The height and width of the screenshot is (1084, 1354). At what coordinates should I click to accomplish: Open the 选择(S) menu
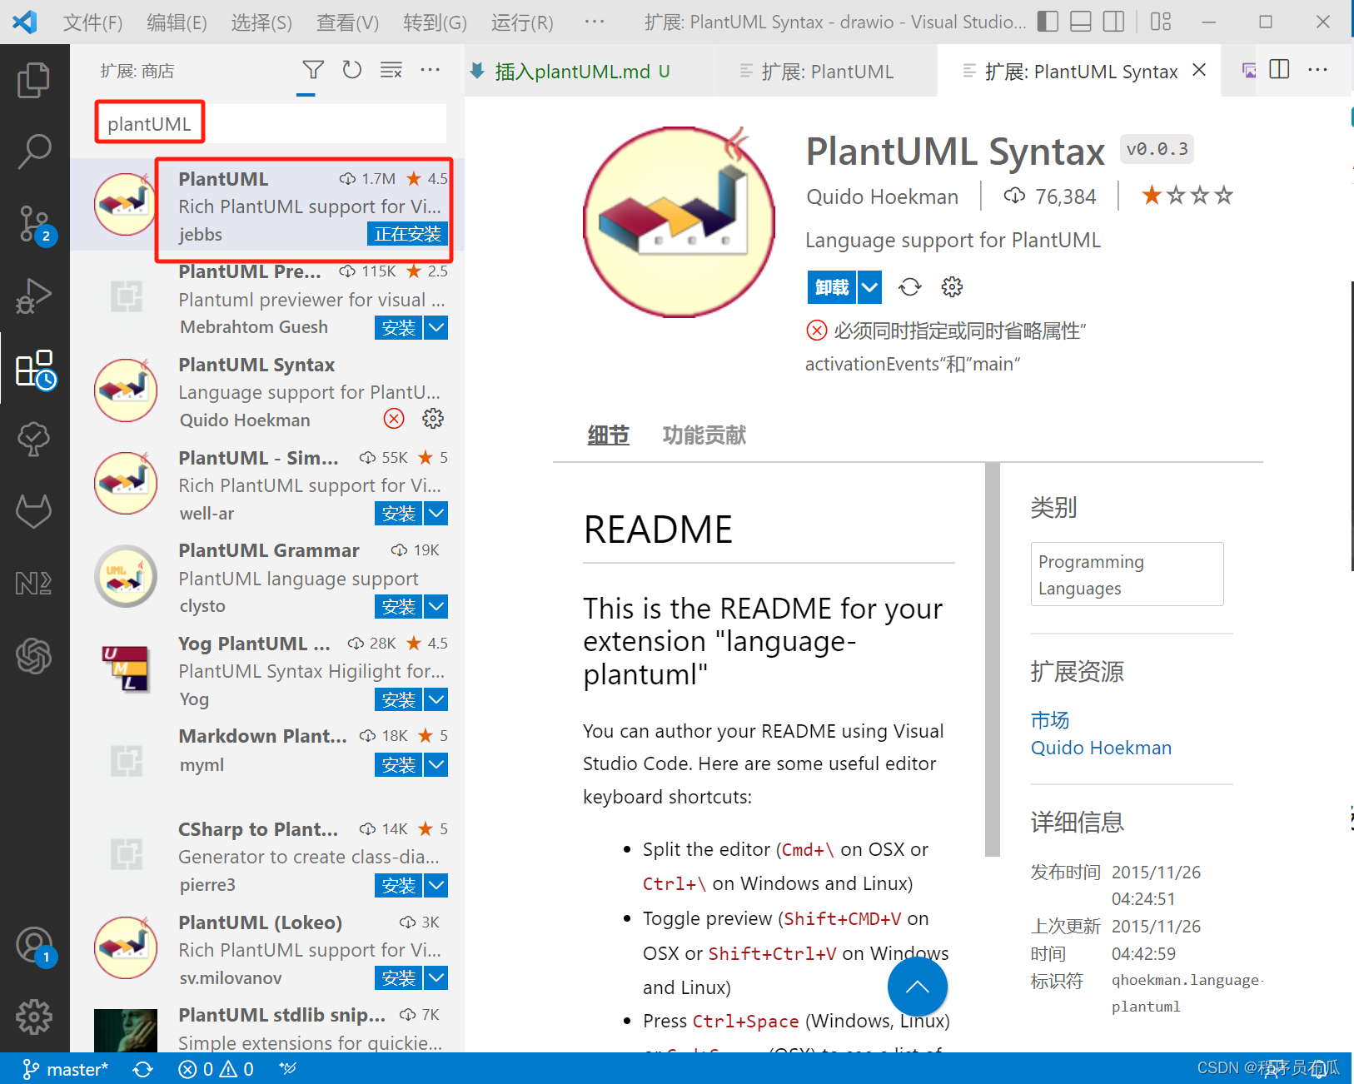click(261, 22)
